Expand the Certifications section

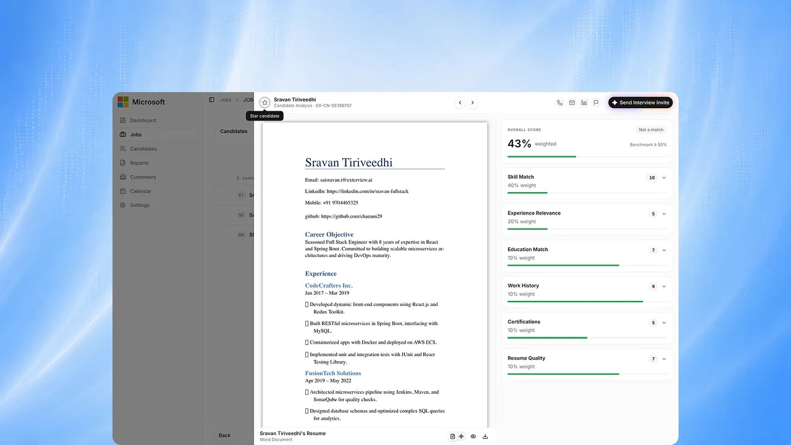click(664, 323)
